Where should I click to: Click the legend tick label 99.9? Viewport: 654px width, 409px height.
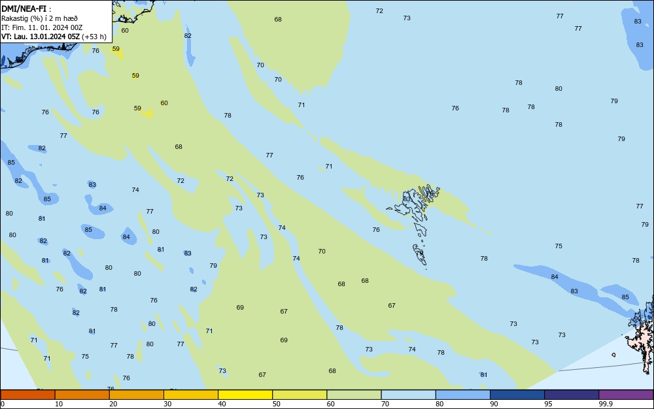(x=606, y=404)
